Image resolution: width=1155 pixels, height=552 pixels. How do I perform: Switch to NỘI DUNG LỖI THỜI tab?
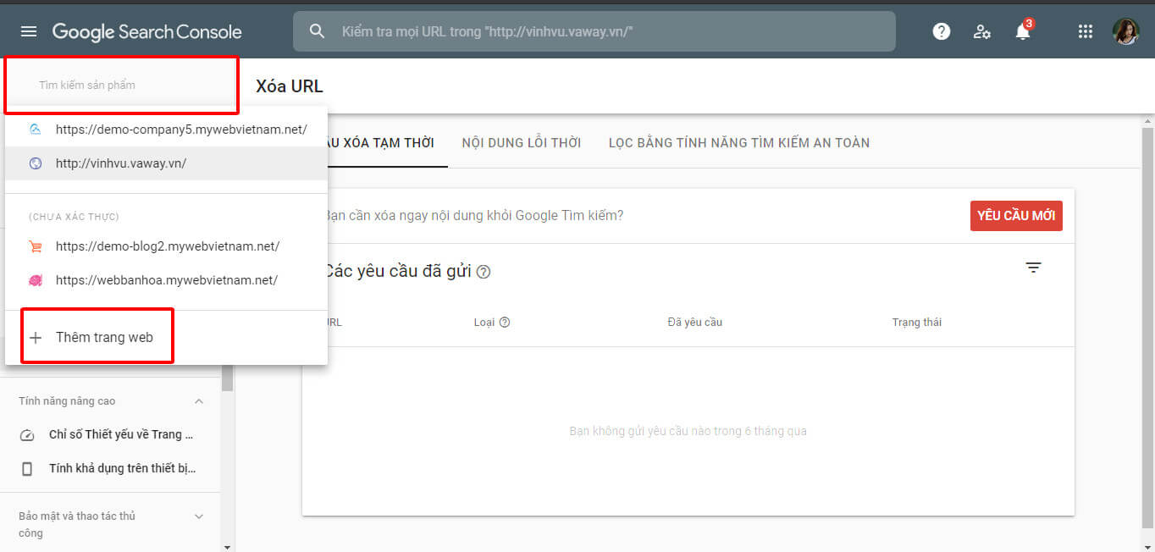coord(521,142)
